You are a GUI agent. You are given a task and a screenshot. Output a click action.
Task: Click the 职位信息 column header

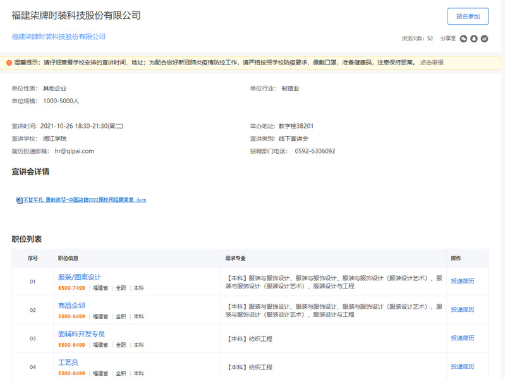[68, 258]
